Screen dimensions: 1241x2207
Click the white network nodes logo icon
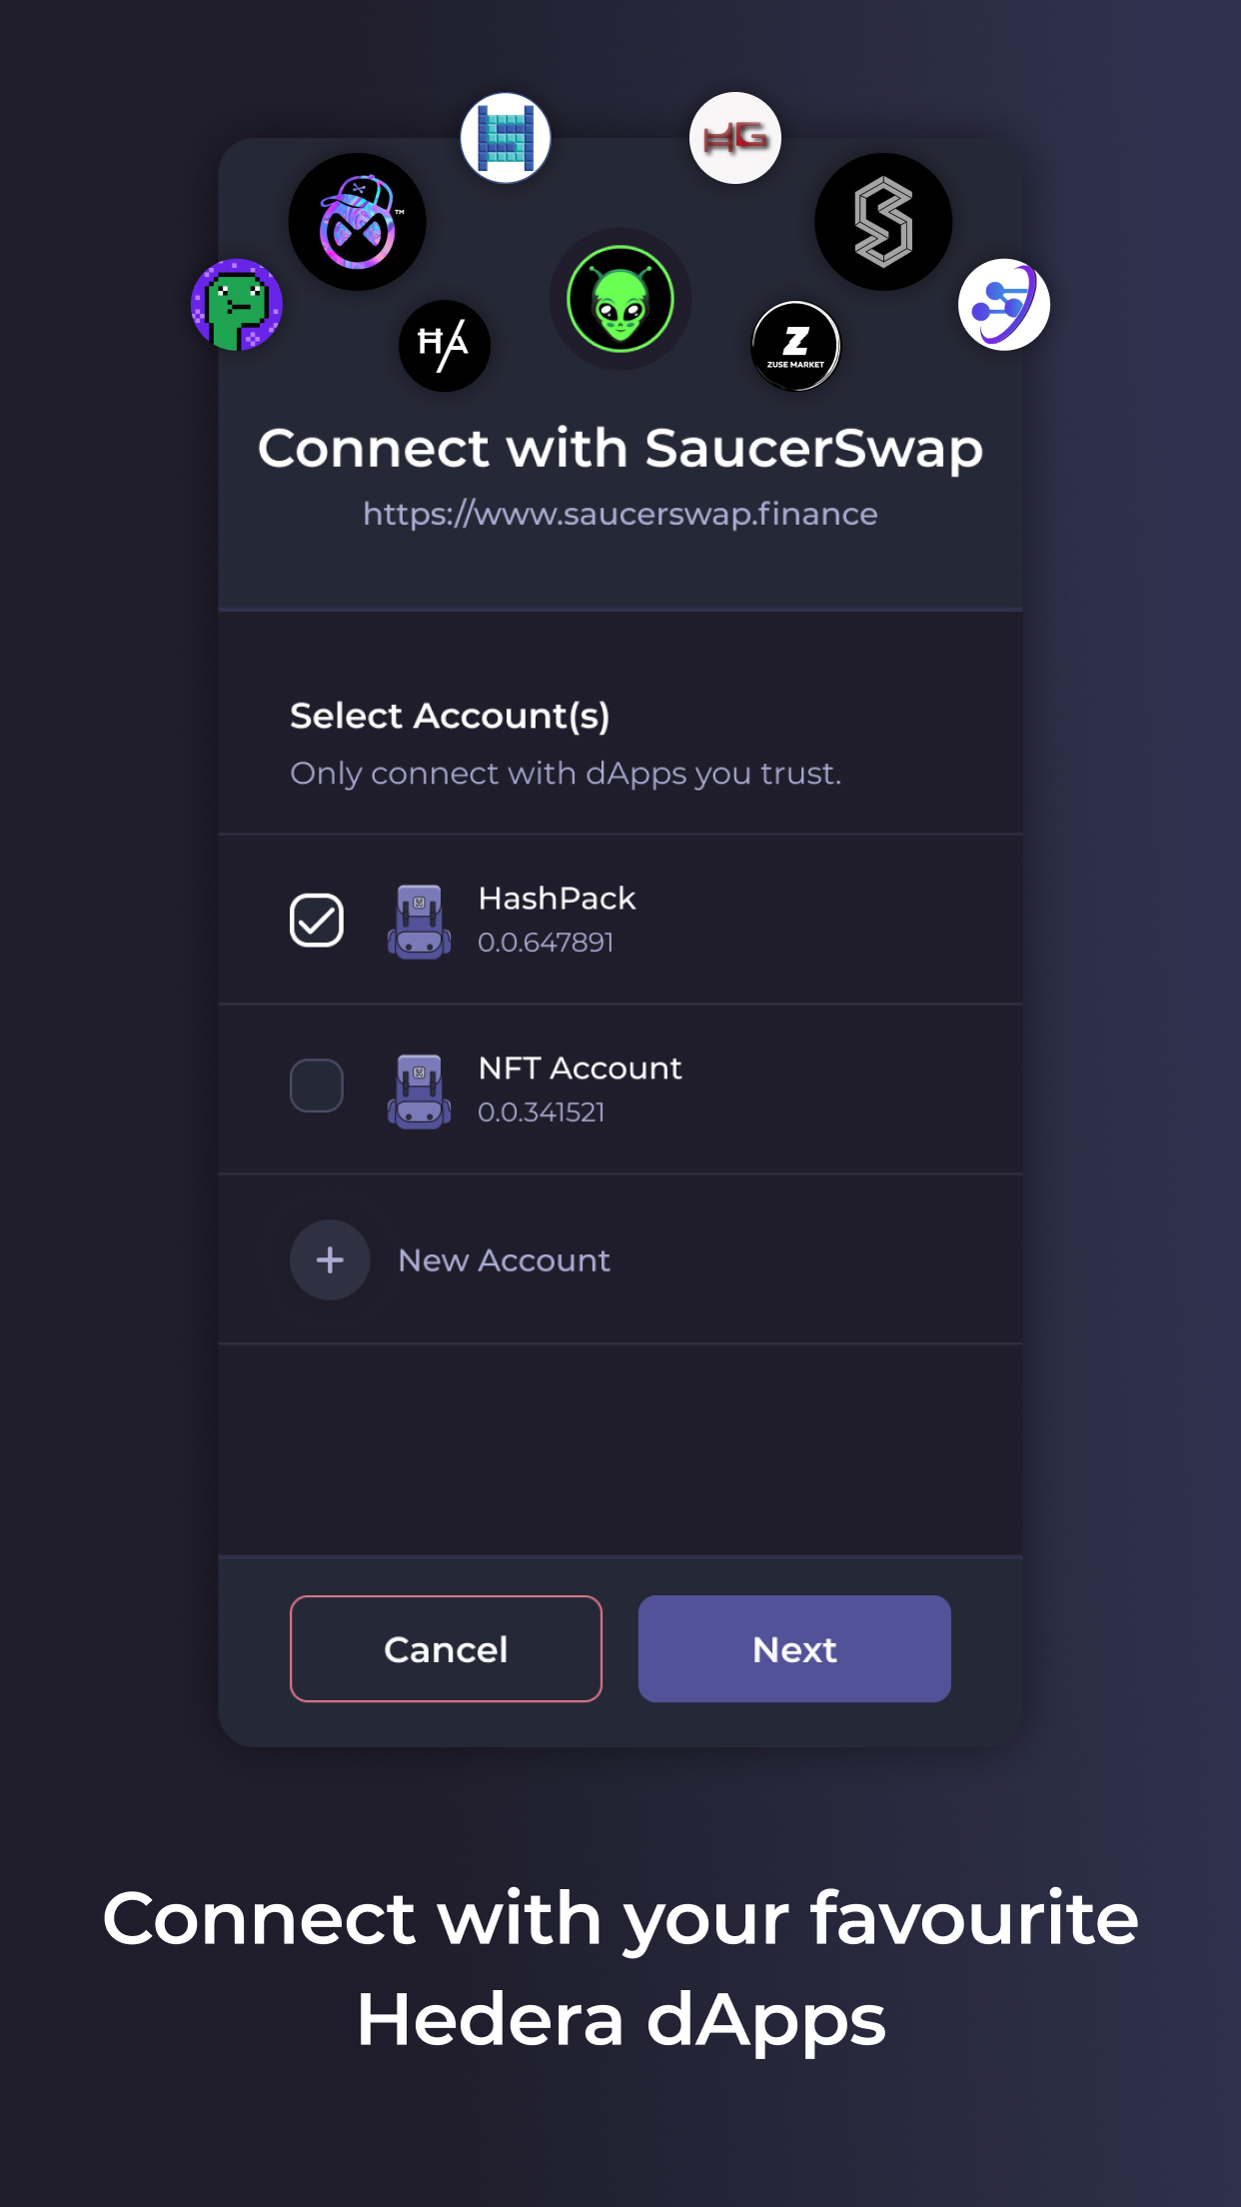pyautogui.click(x=1004, y=305)
